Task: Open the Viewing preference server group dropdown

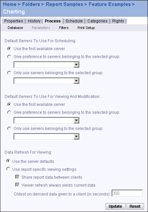Action: [x=46, y=120]
